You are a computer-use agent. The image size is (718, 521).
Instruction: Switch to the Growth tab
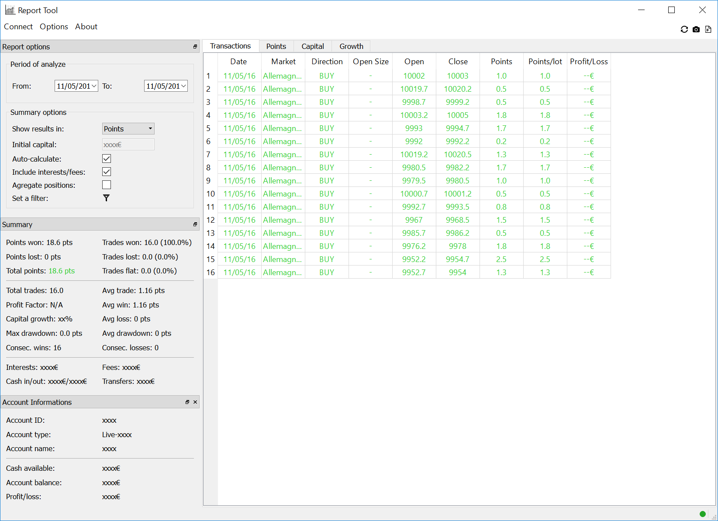tap(352, 46)
